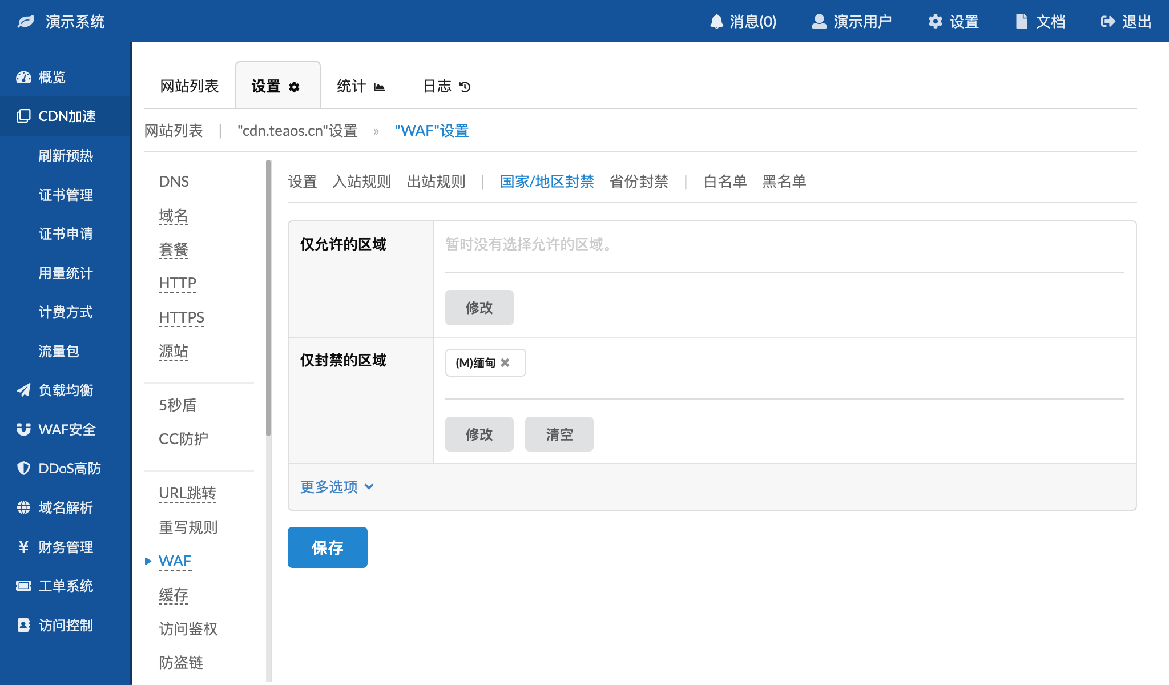Remove the (M)缅甸 blocked region tag
Viewport: 1169px width, 685px height.
pyautogui.click(x=505, y=363)
